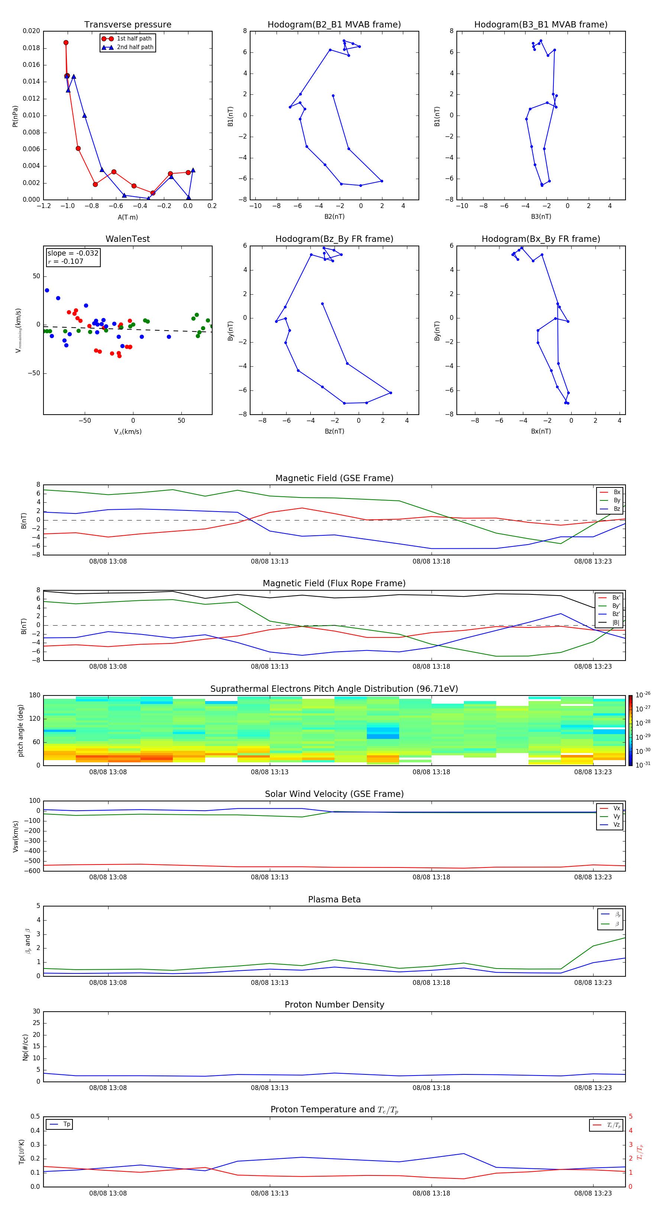Click 08/08 13:13 tick under Plasma Beta plot

coord(269,982)
